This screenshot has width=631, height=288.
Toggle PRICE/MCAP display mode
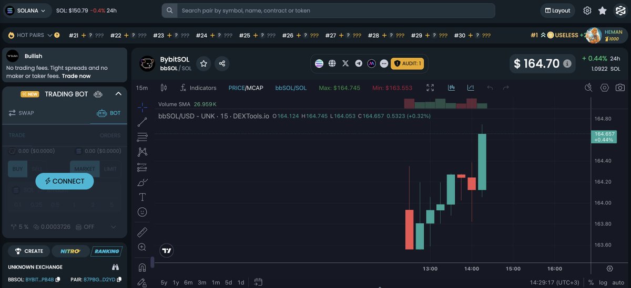coord(246,88)
